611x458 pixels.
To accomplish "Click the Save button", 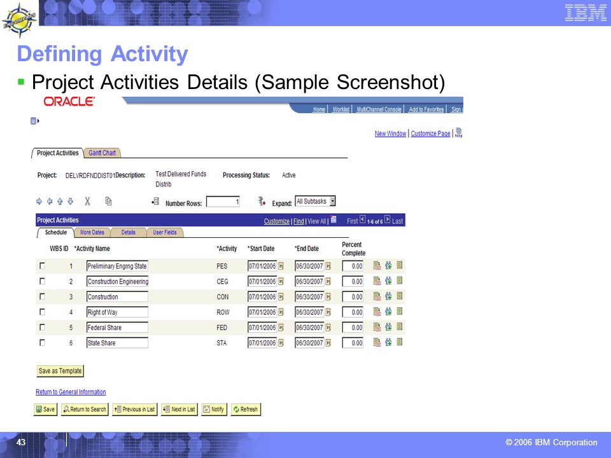I will [x=45, y=409].
